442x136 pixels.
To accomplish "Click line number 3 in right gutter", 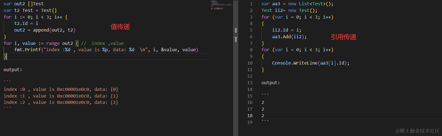I will click(x=251, y=17).
